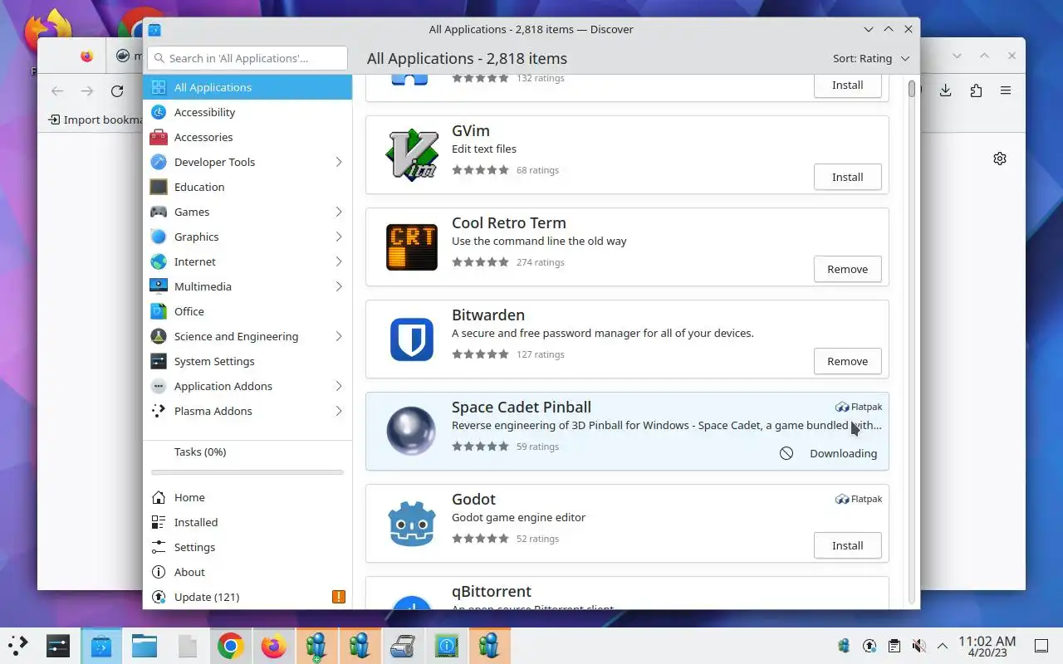Remove Bitwarden

(x=847, y=361)
